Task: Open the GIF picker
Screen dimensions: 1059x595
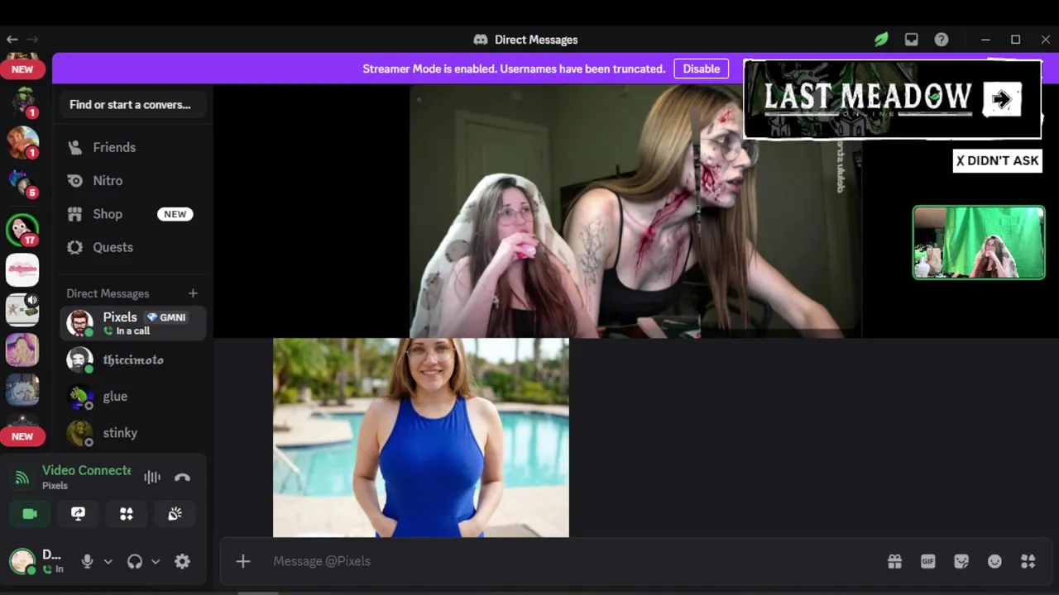Action: (x=927, y=561)
